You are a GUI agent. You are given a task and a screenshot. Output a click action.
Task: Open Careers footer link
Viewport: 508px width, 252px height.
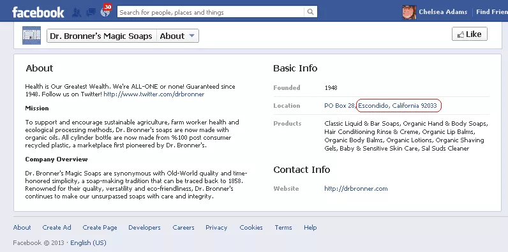pyautogui.click(x=183, y=227)
